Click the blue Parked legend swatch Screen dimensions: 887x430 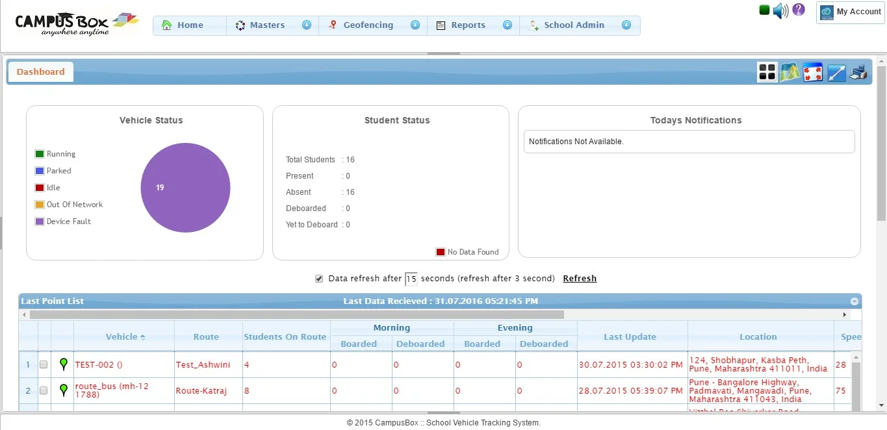(40, 171)
